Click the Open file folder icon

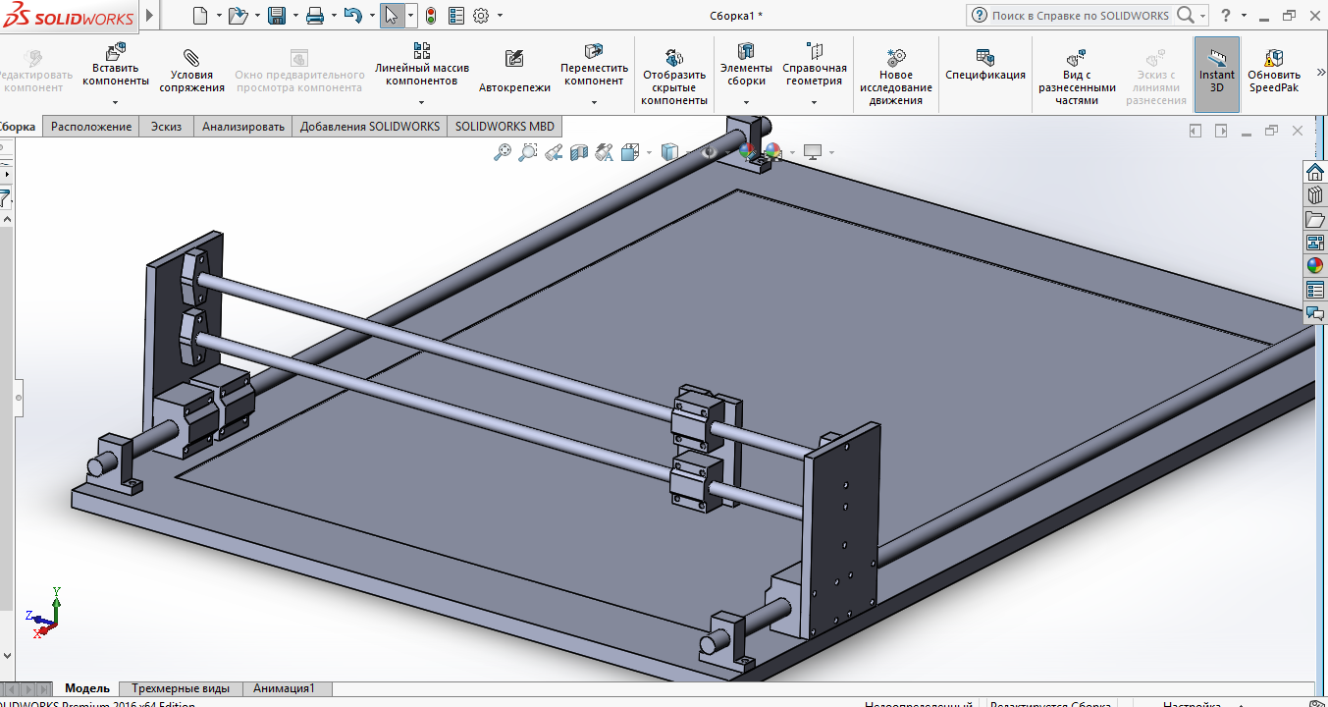coord(238,15)
